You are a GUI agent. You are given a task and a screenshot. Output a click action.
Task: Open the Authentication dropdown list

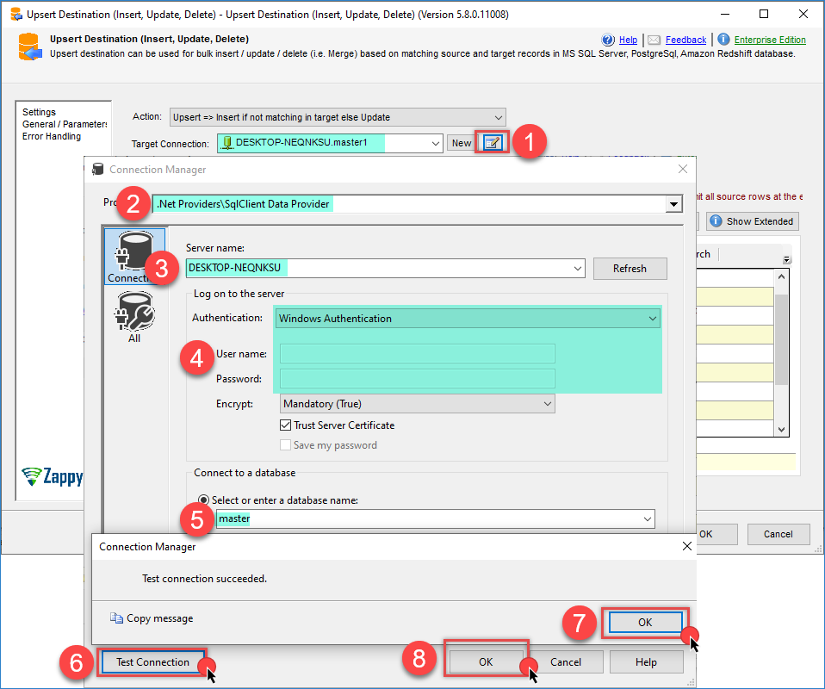click(652, 319)
